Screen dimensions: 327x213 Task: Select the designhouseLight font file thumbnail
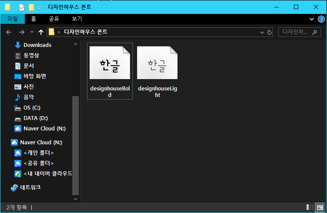pos(157,63)
